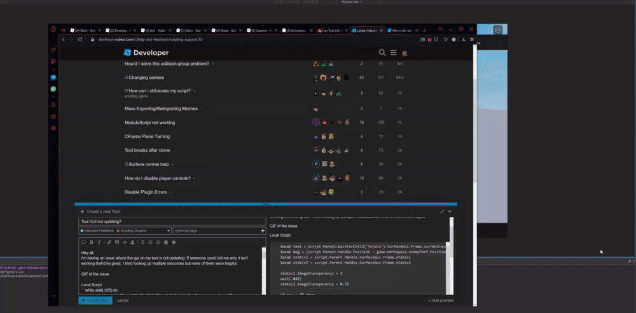Reload the page with the refresh icon
The image size is (636, 313).
80,39
